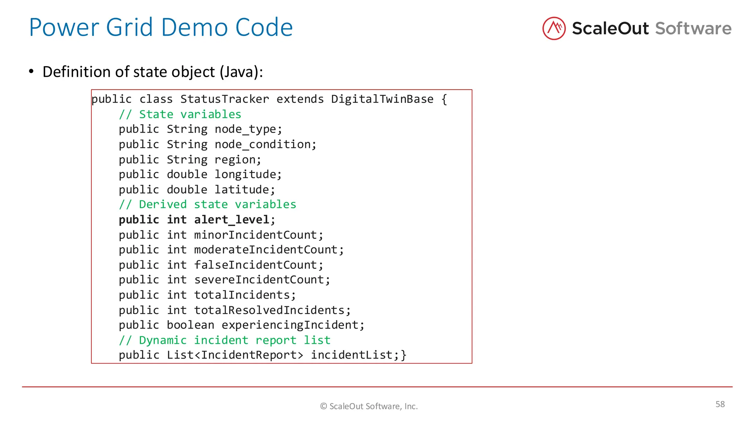Select the line "public String node_condition;"
Screen dimensions: 752x423
coord(217,145)
